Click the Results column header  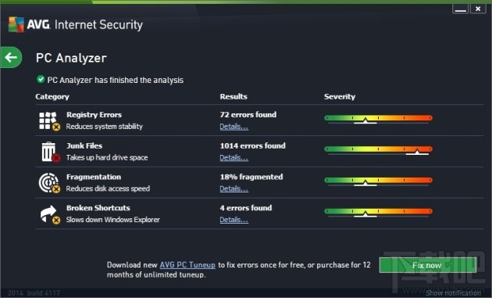pos(234,96)
